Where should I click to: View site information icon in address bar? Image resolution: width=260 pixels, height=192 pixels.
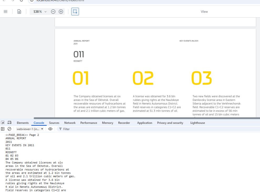pos(32,1)
